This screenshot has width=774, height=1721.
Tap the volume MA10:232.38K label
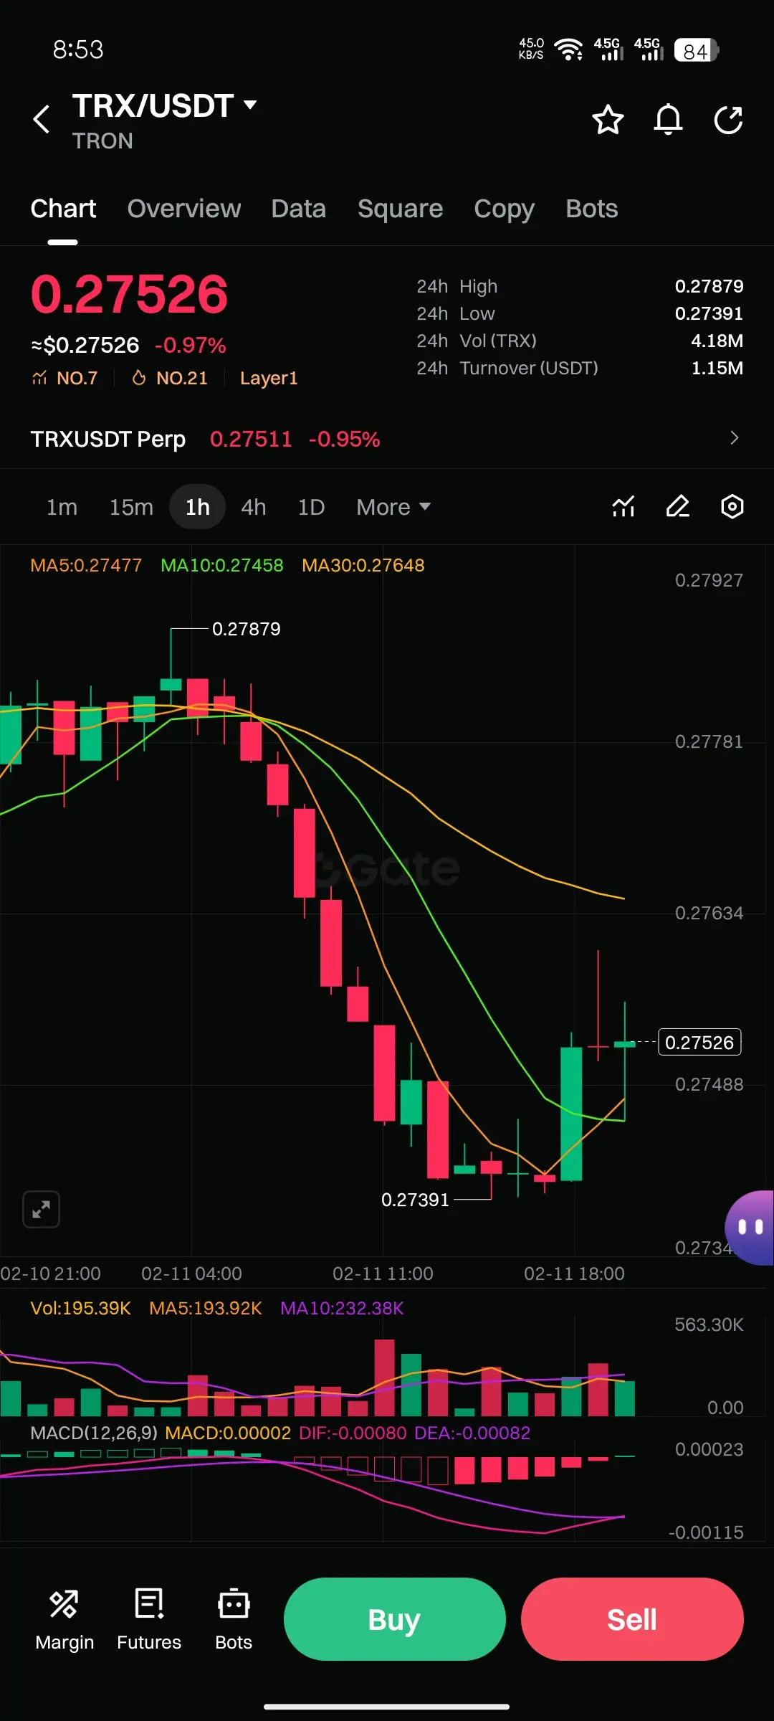(342, 1308)
